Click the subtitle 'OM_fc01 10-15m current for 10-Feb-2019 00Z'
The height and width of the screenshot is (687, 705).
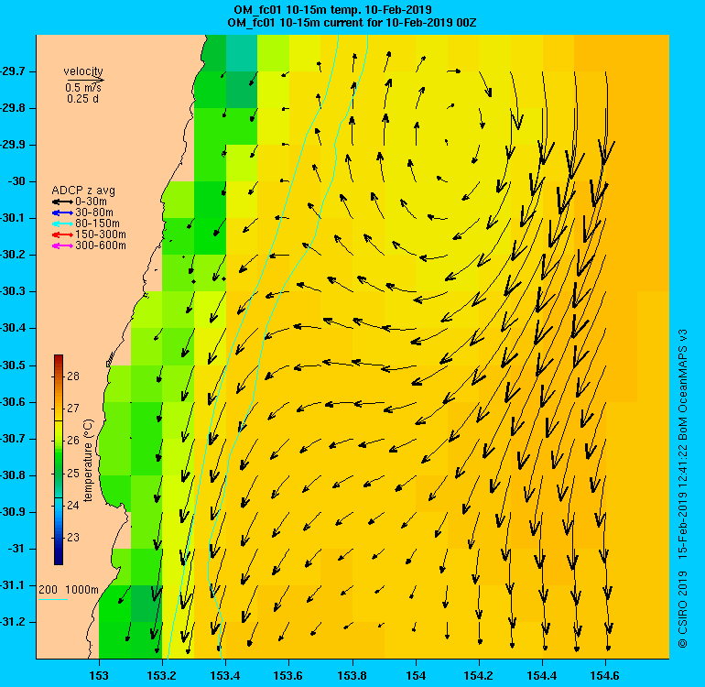click(x=352, y=23)
